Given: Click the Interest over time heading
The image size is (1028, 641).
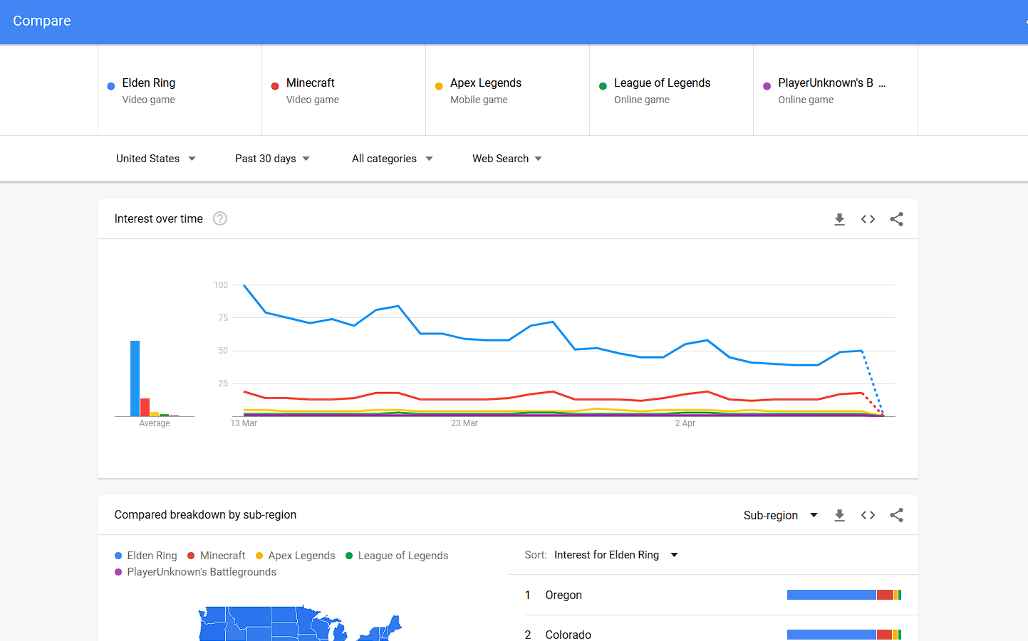Looking at the screenshot, I should coord(159,219).
